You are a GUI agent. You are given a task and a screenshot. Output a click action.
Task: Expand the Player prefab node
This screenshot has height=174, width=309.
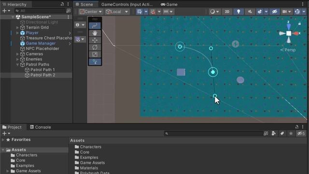coord(17,33)
